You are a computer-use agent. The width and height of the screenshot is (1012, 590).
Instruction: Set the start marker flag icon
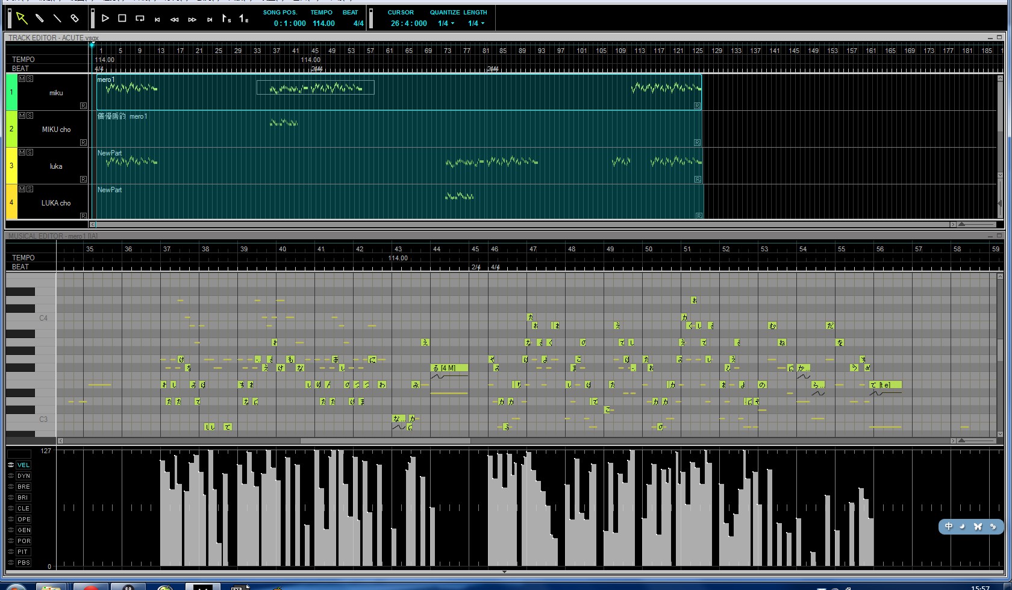[226, 19]
